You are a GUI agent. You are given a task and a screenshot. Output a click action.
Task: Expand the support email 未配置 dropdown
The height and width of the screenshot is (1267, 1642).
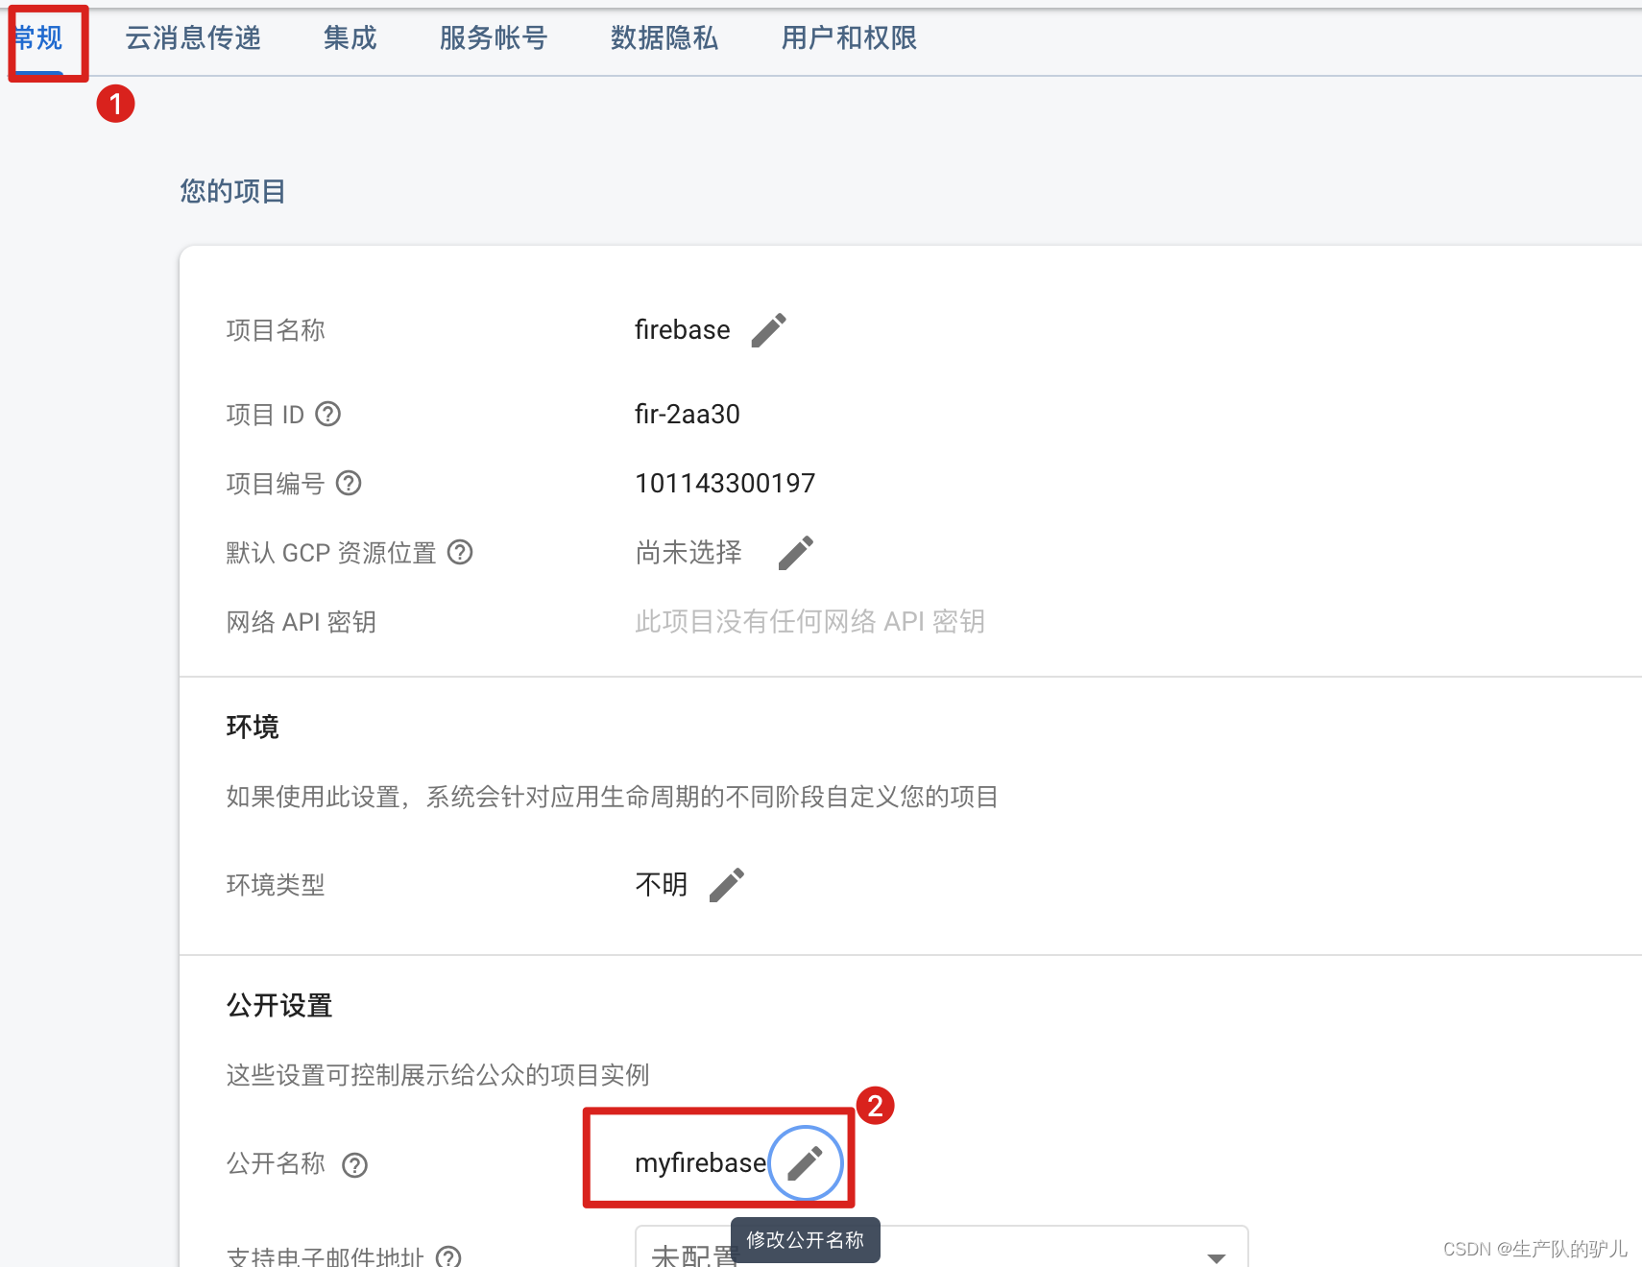[941, 1248]
